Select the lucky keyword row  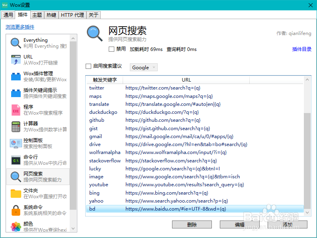pos(195,169)
